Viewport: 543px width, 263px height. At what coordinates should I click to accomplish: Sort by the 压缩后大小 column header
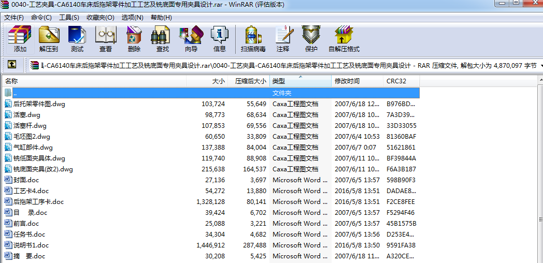tap(248, 81)
